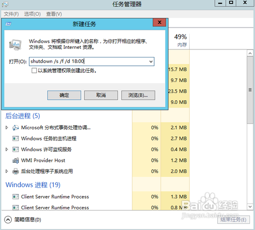Click the New Task dialog title icon
Image resolution: width=255 pixels, height=230 pixels.
(8, 24)
